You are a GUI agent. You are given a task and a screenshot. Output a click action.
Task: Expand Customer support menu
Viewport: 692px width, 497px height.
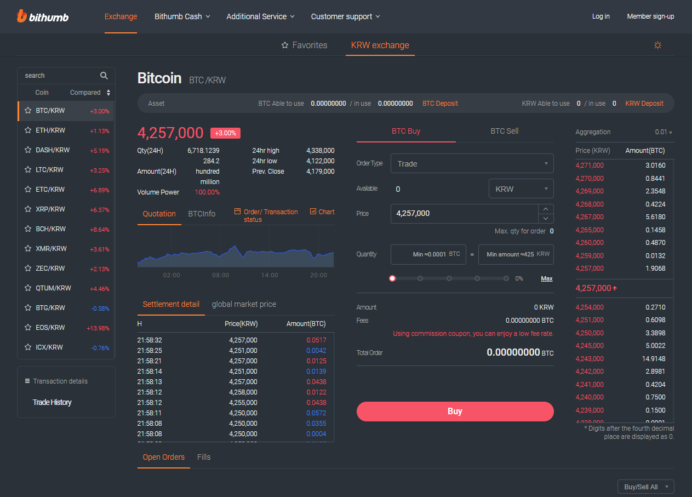(x=346, y=16)
